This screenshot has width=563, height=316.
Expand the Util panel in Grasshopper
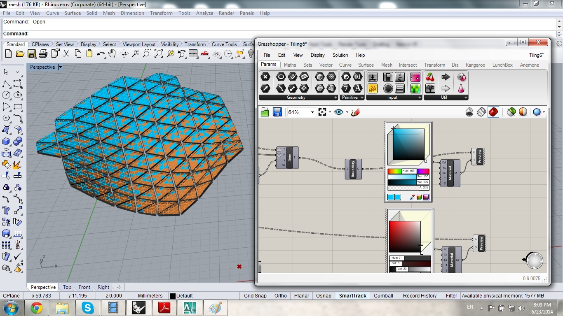(x=466, y=98)
